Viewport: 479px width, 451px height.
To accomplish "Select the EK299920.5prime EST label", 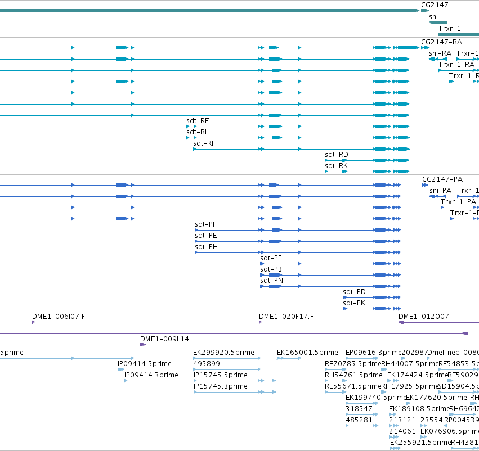I will [x=223, y=353].
